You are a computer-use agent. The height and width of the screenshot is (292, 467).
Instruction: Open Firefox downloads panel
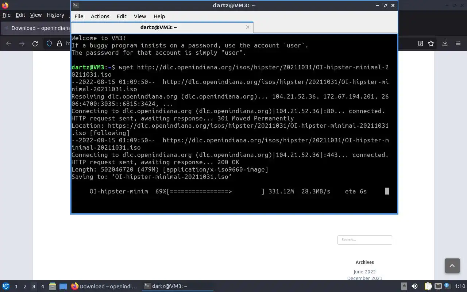pyautogui.click(x=445, y=43)
